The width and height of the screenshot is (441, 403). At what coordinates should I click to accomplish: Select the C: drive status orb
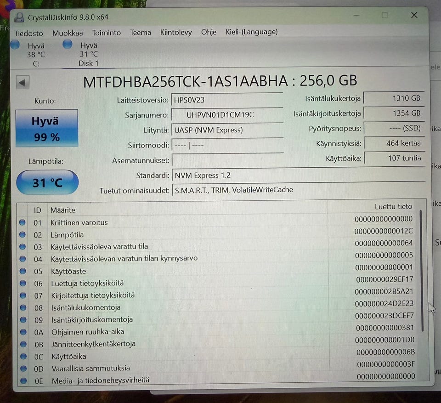coord(15,45)
